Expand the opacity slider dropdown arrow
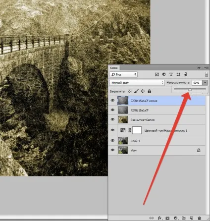The image size is (210, 221). (205, 83)
